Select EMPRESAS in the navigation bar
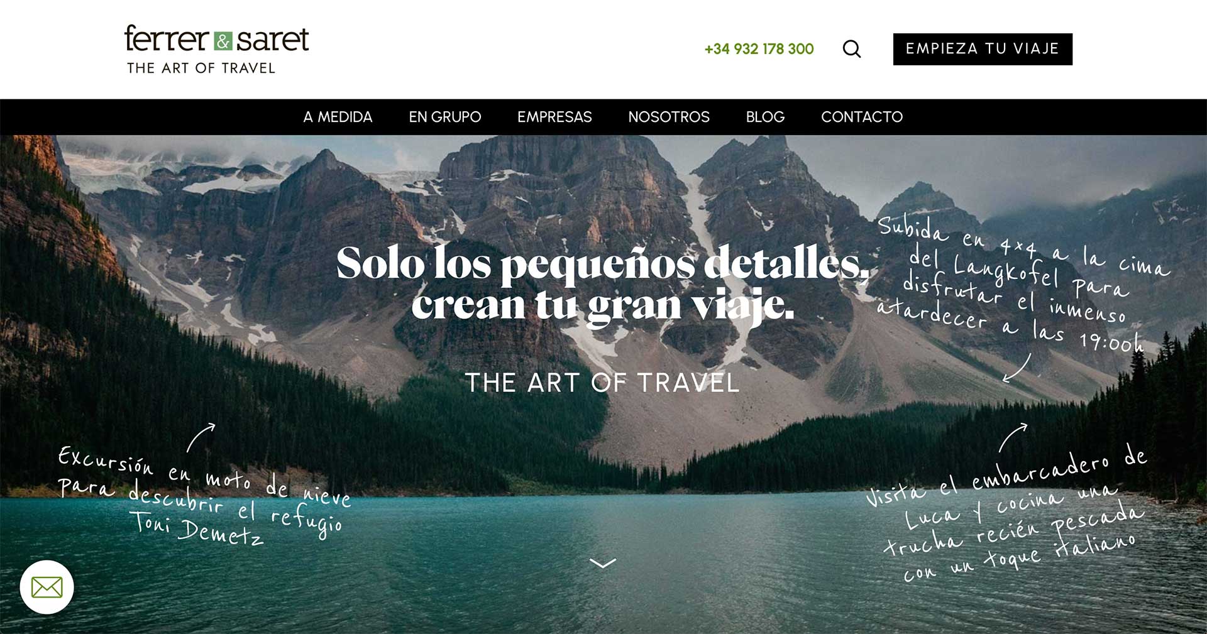This screenshot has height=634, width=1207. tap(554, 117)
